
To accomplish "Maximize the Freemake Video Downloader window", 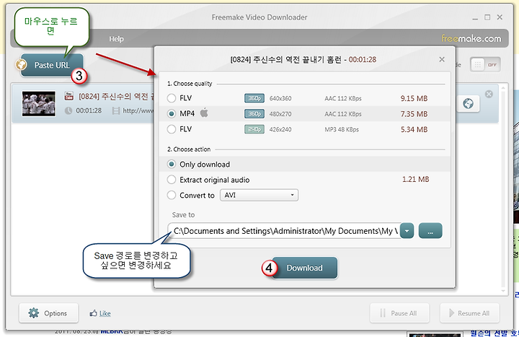I will click(x=487, y=17).
